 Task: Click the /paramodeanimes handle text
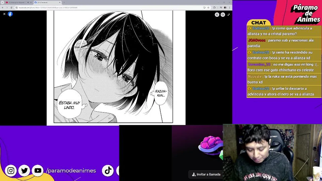[71, 171]
